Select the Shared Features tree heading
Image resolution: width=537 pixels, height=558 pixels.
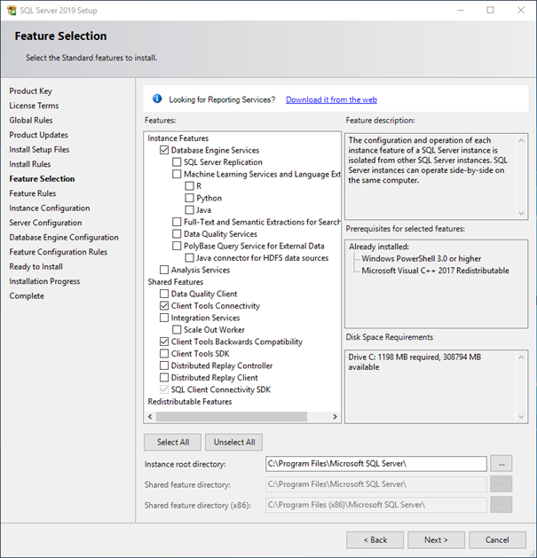click(176, 282)
